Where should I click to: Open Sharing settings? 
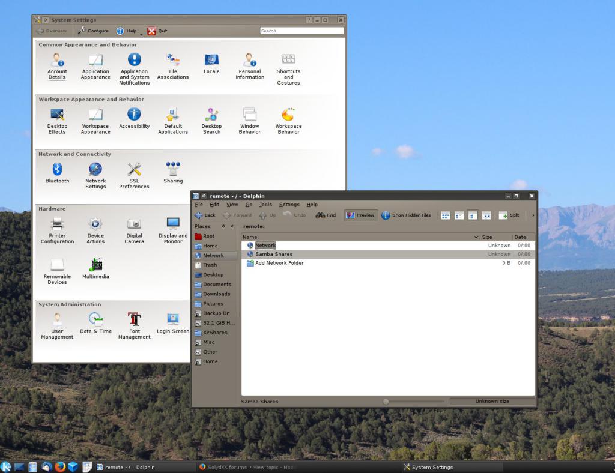pyautogui.click(x=173, y=173)
